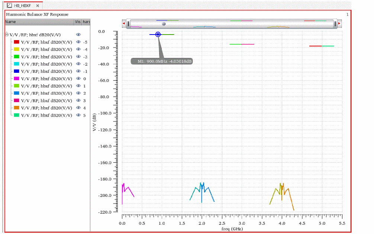
Task: Click the right handle of the zoom range slider
Action: pyautogui.click(x=335, y=24)
